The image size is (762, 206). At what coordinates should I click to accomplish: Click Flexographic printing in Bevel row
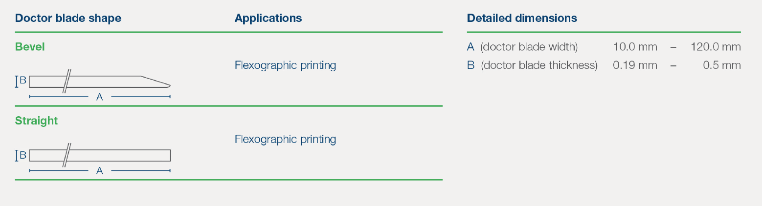point(285,65)
